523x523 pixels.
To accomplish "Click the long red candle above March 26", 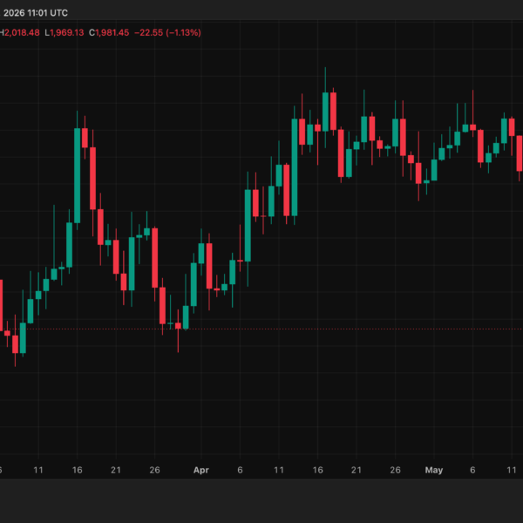I will pos(155,258).
